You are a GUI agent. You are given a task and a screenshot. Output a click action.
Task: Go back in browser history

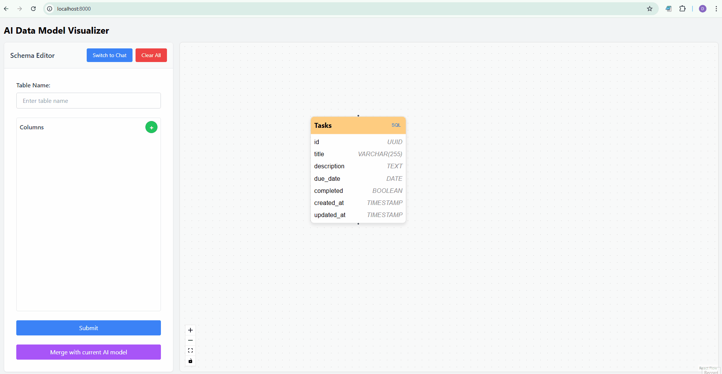(6, 9)
